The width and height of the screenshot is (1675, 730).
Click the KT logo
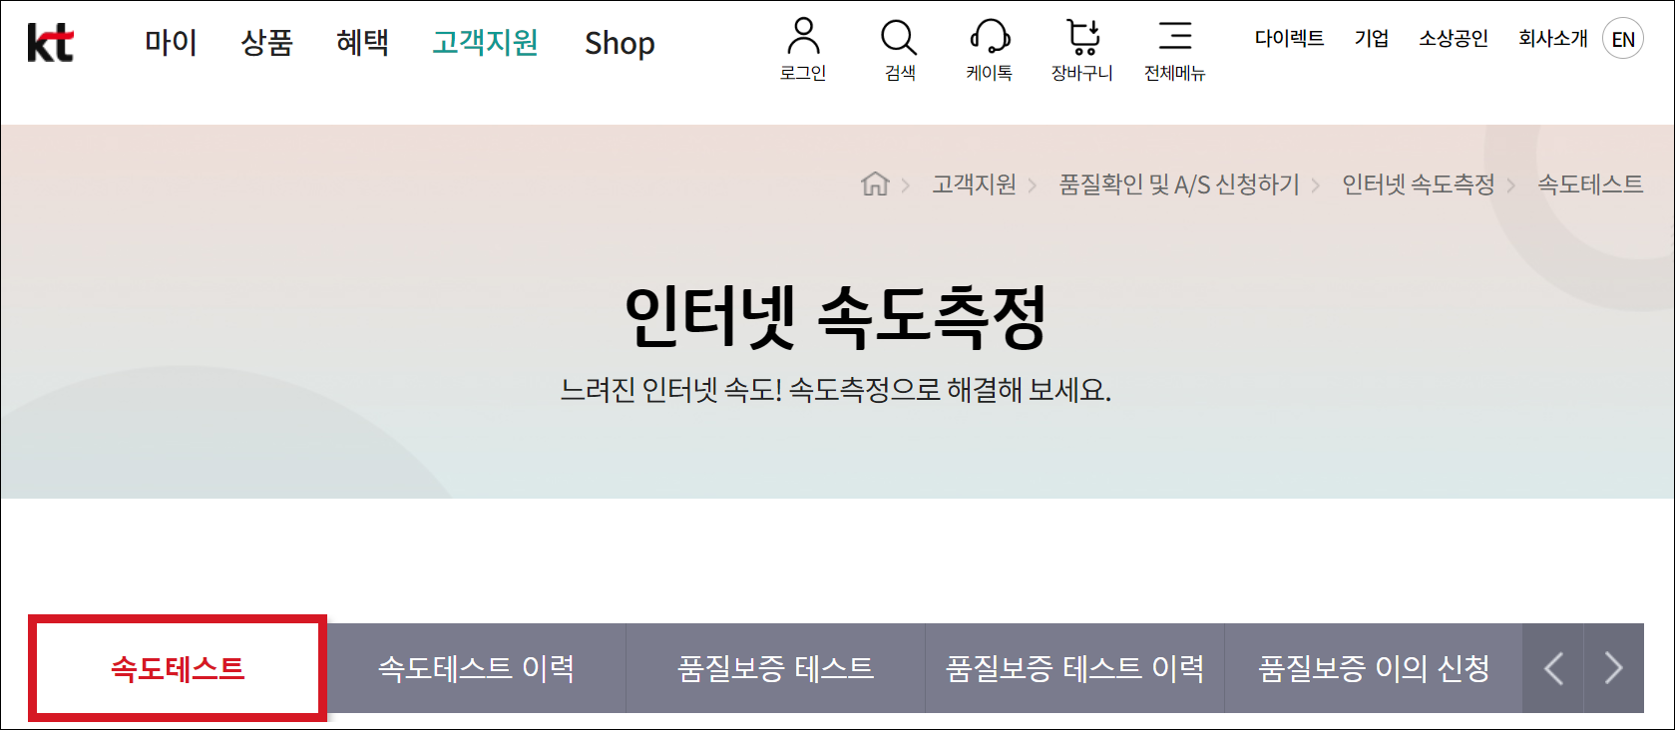(50, 43)
